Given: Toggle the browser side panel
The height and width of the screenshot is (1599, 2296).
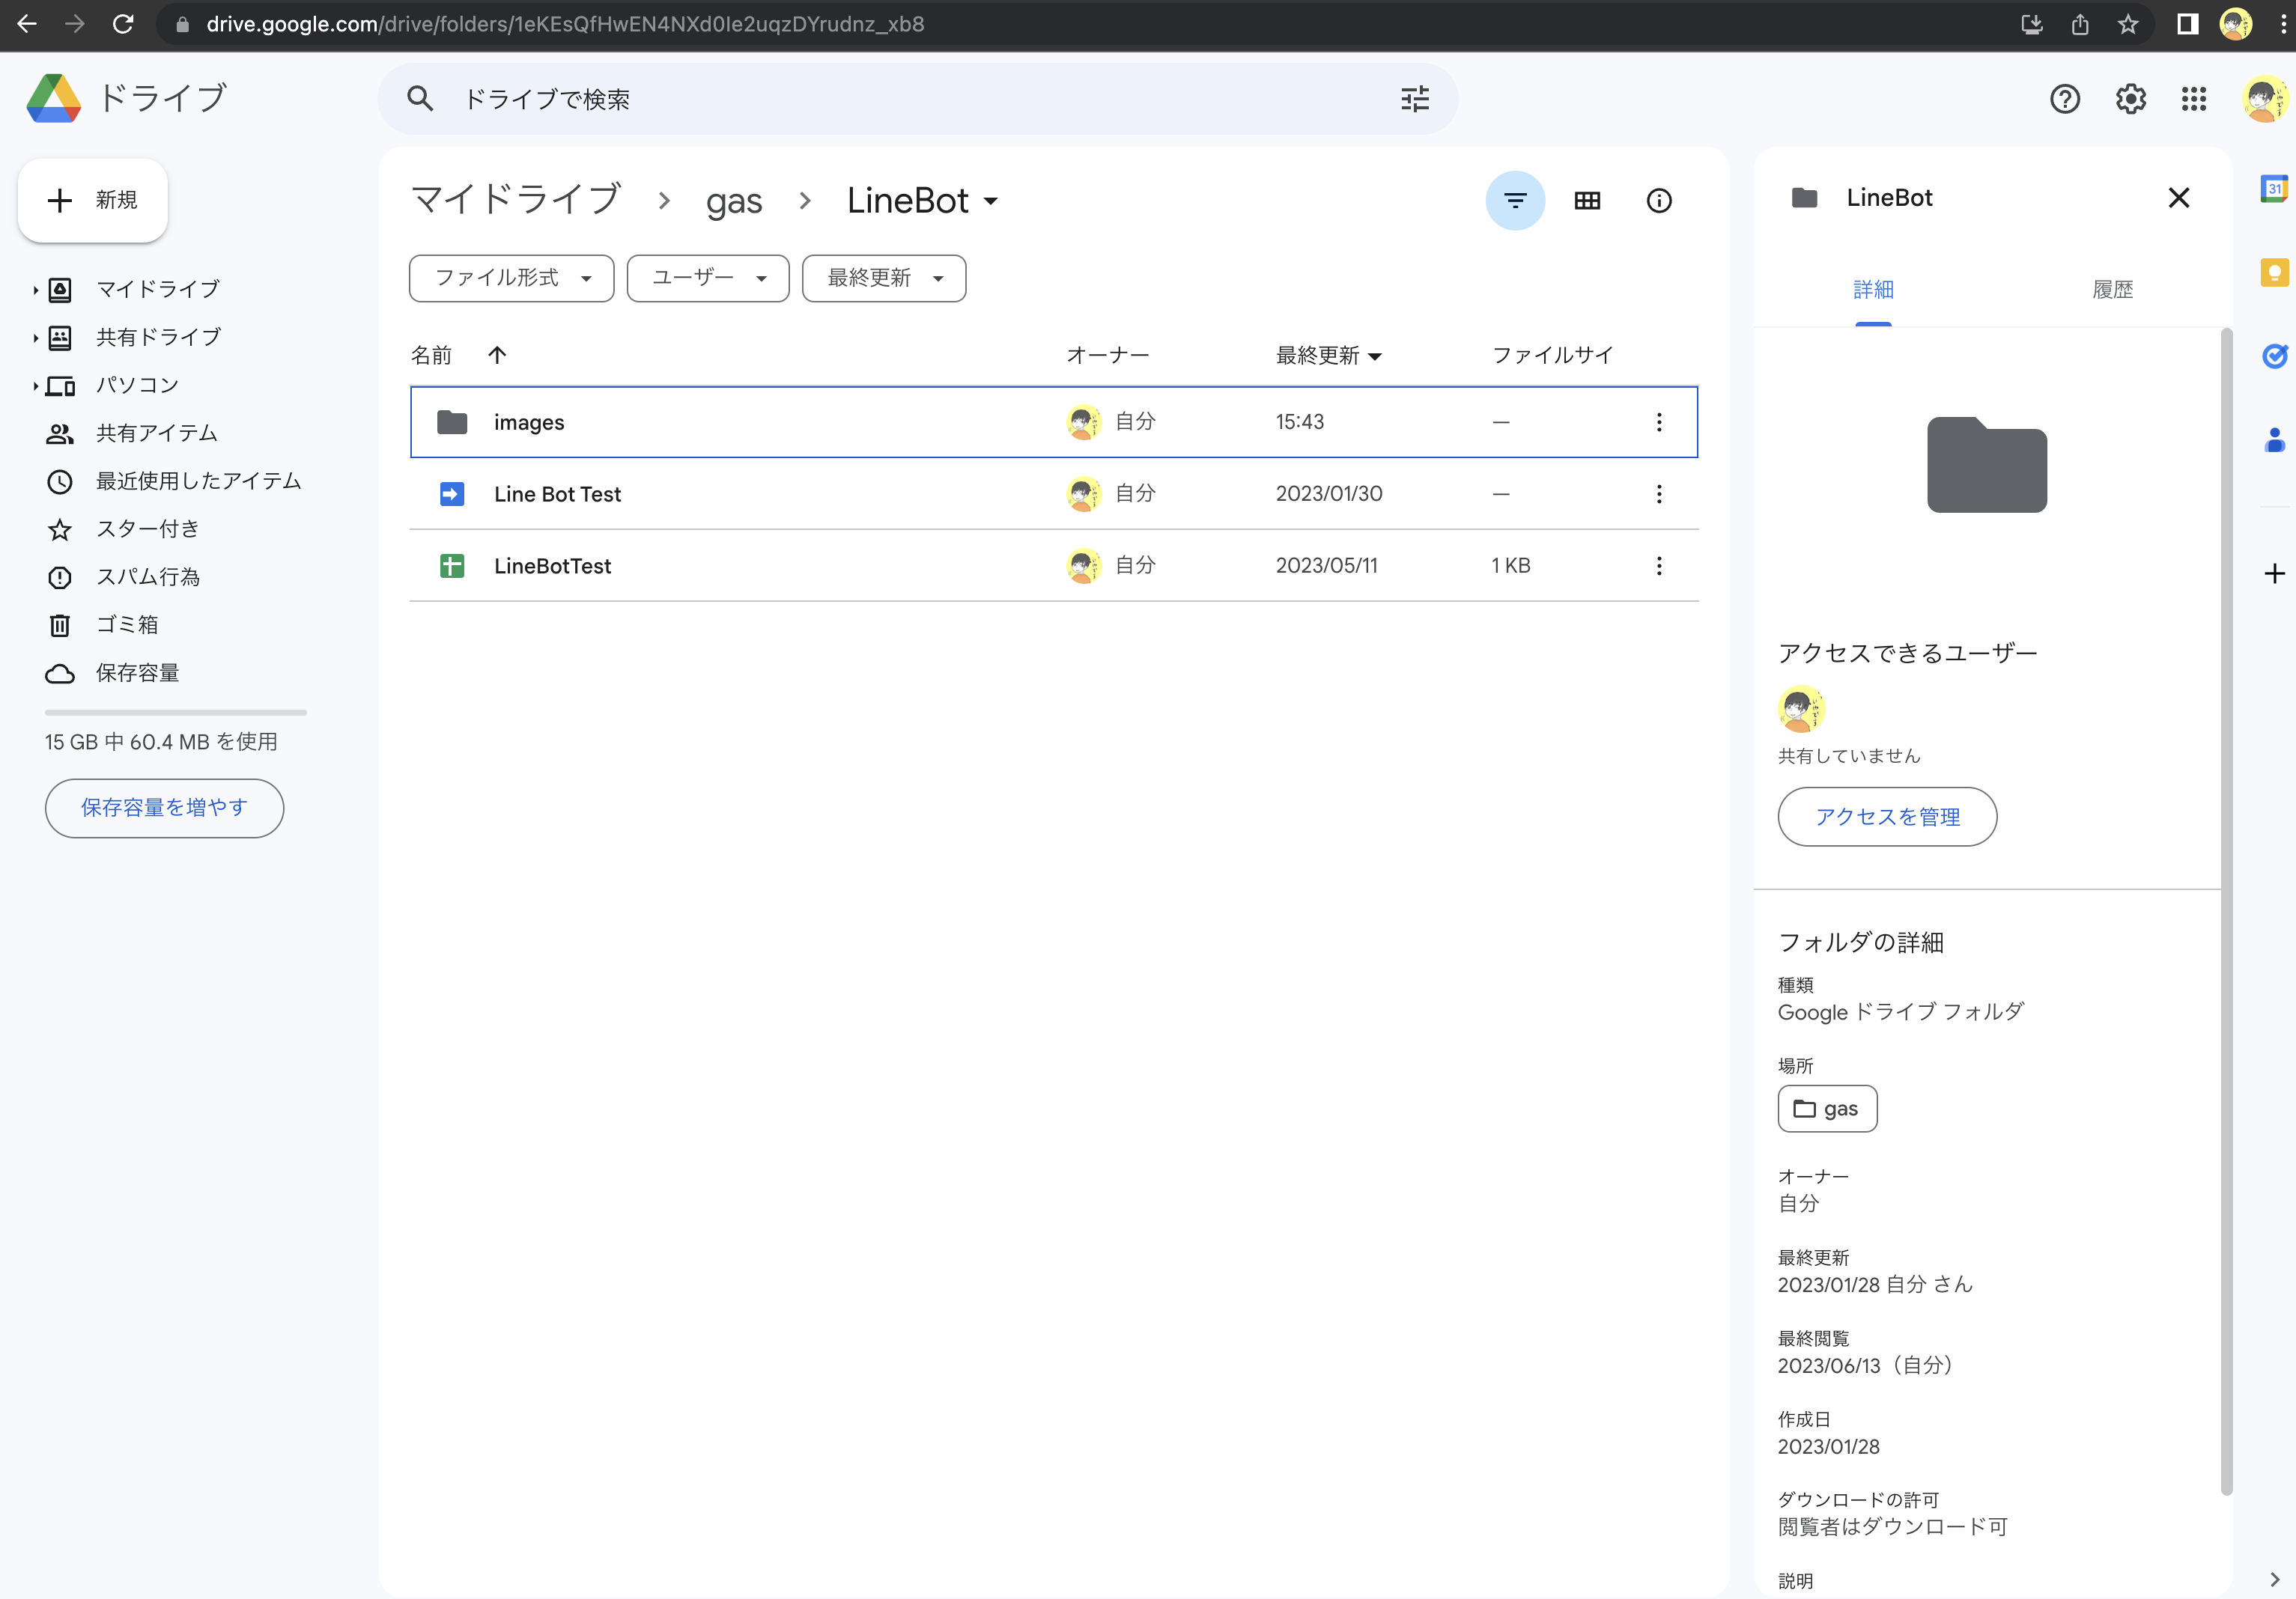Looking at the screenshot, I should (2187, 24).
